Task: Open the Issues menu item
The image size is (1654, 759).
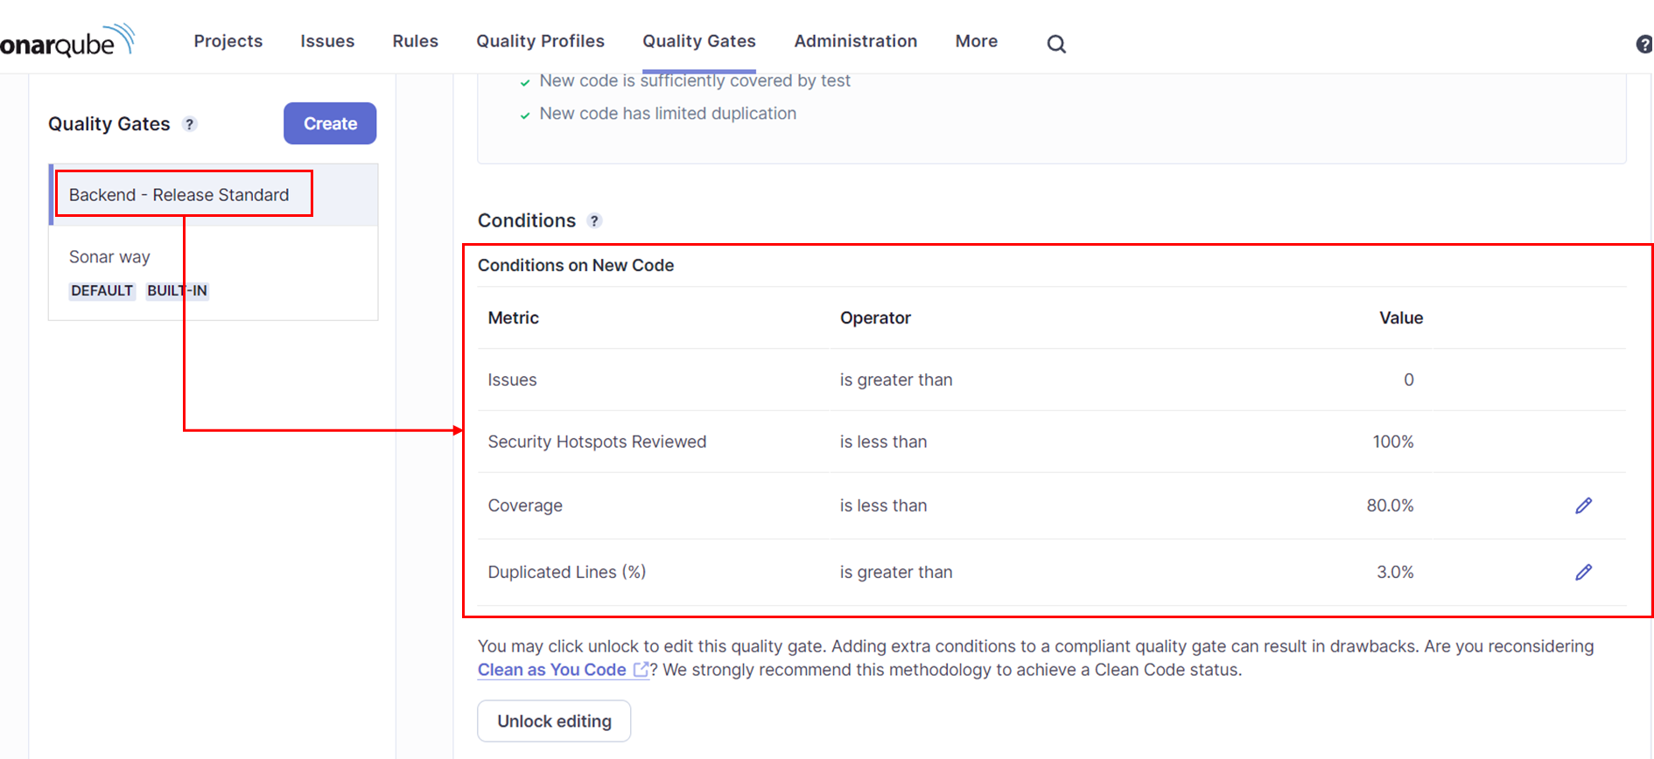Action: pyautogui.click(x=327, y=41)
